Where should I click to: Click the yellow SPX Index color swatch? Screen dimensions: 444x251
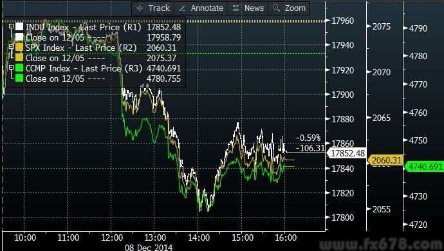pos(19,47)
